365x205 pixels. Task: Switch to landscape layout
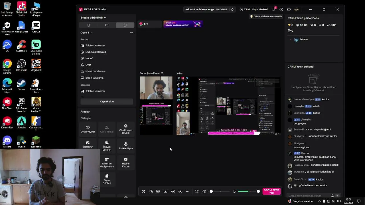[107, 25]
